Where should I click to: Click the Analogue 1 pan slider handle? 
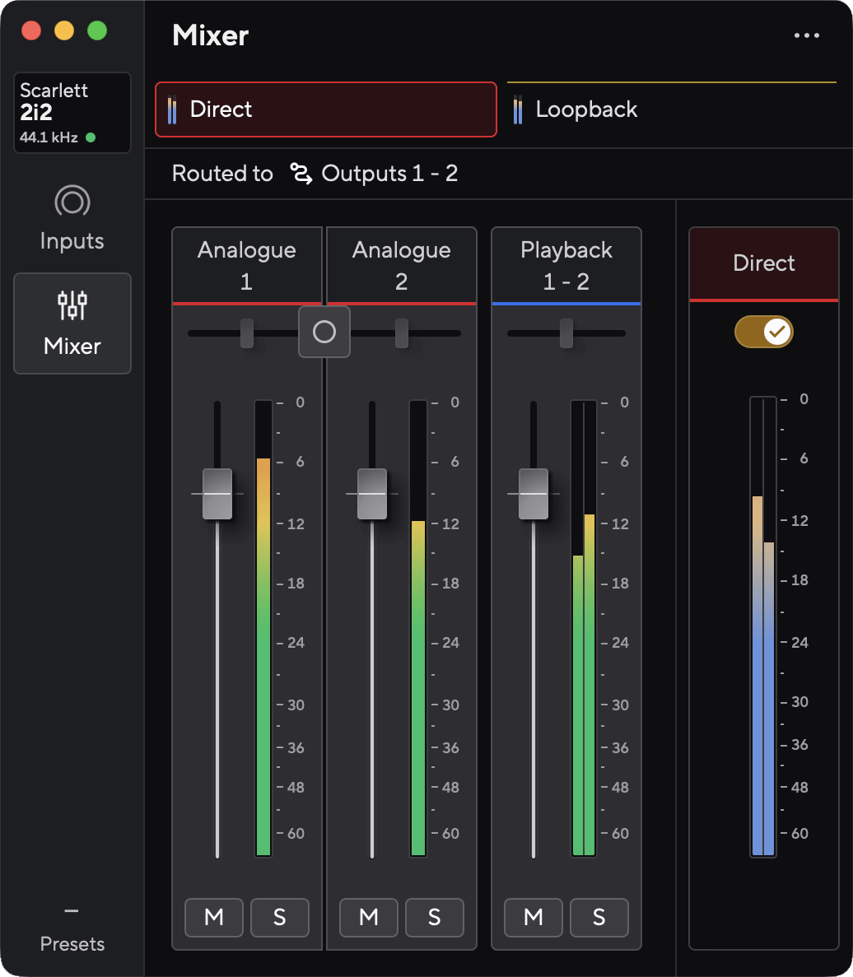click(247, 333)
